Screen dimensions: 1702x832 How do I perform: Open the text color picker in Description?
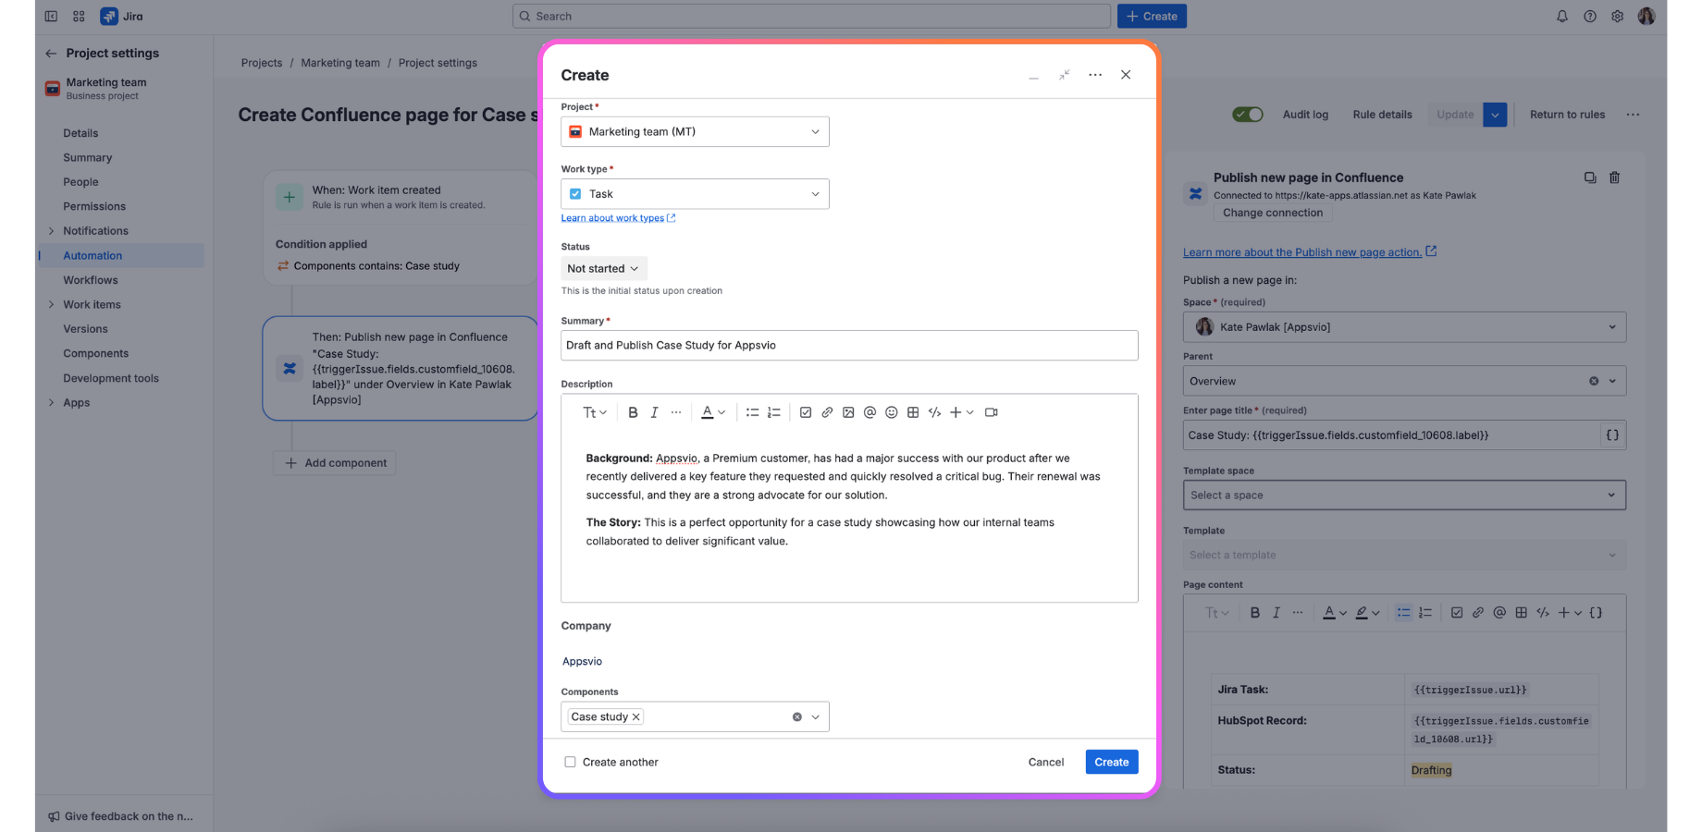click(712, 412)
